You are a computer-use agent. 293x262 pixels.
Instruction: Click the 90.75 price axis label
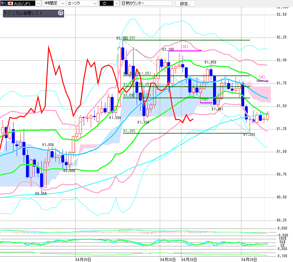coord(281,174)
